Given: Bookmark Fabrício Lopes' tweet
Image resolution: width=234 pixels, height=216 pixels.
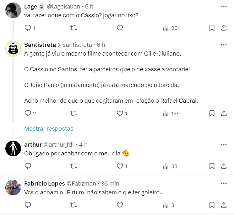Looking at the screenshot, I should (212, 205).
